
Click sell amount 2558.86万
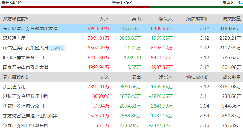(x=130, y=116)
